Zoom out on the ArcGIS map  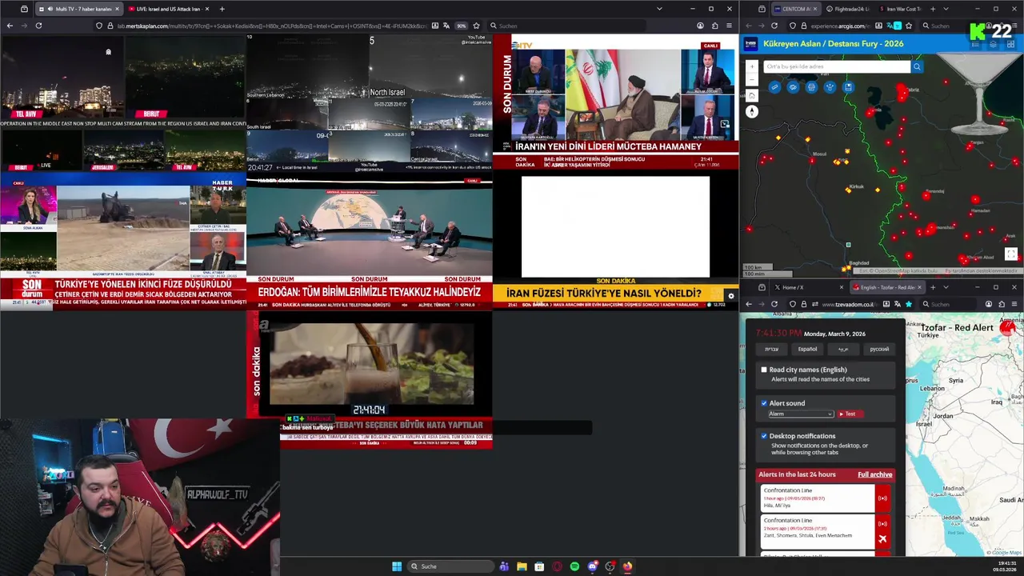[x=752, y=81]
